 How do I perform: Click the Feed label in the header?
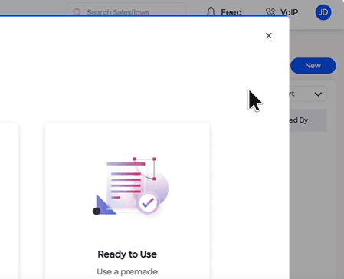[231, 12]
